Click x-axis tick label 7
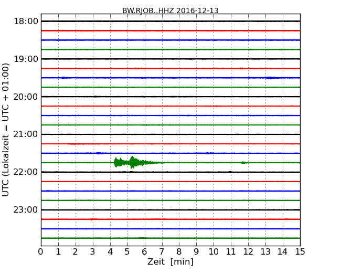341x273 pixels. pyautogui.click(x=162, y=252)
